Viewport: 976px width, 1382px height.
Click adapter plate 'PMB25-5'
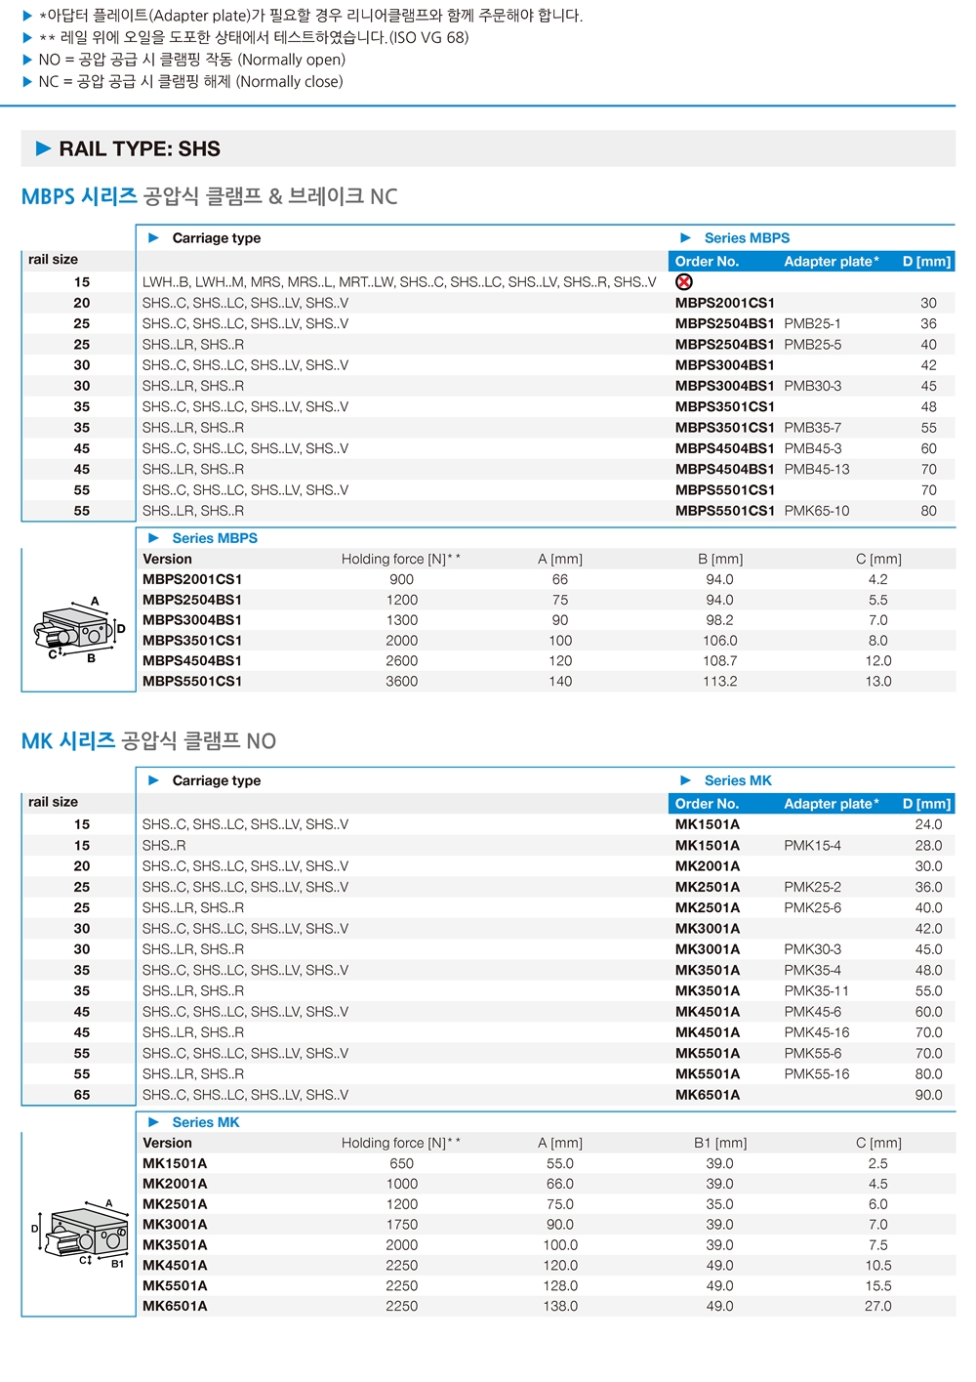(x=812, y=345)
